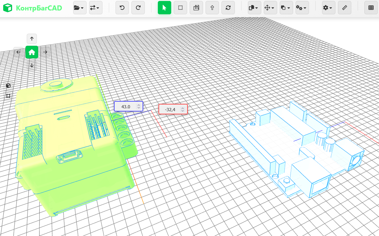Click the stepper arrows on -32,4 field
This screenshot has width=379, height=236.
click(x=183, y=110)
